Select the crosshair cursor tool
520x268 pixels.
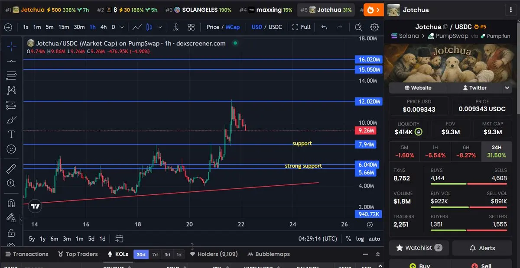click(11, 46)
